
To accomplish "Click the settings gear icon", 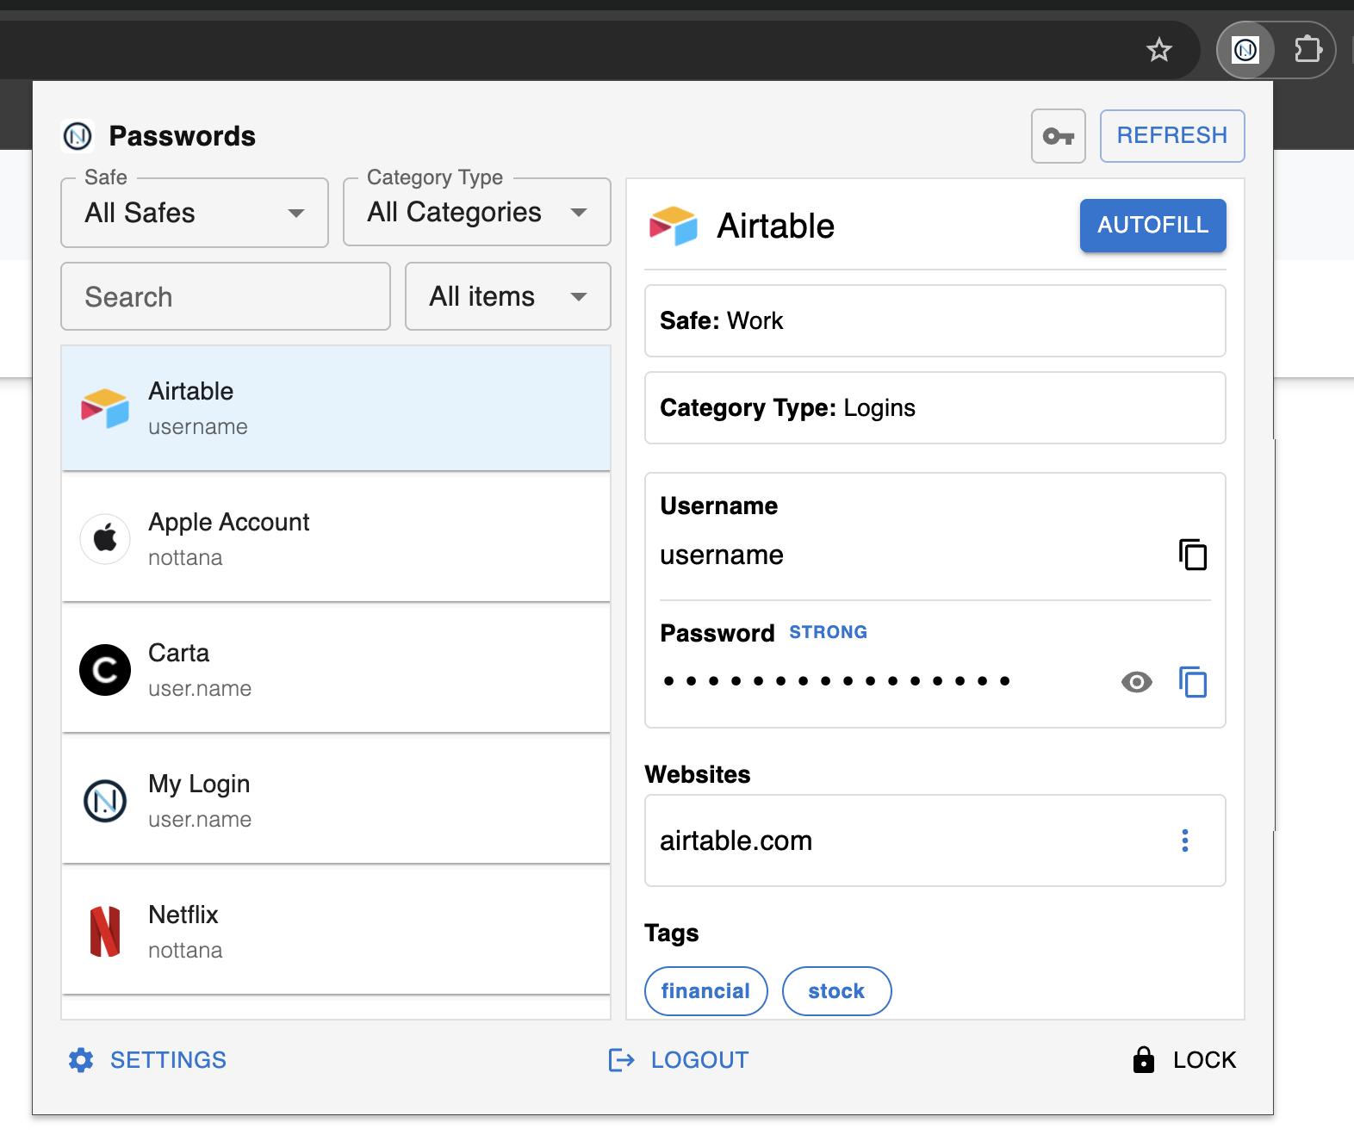I will (81, 1060).
